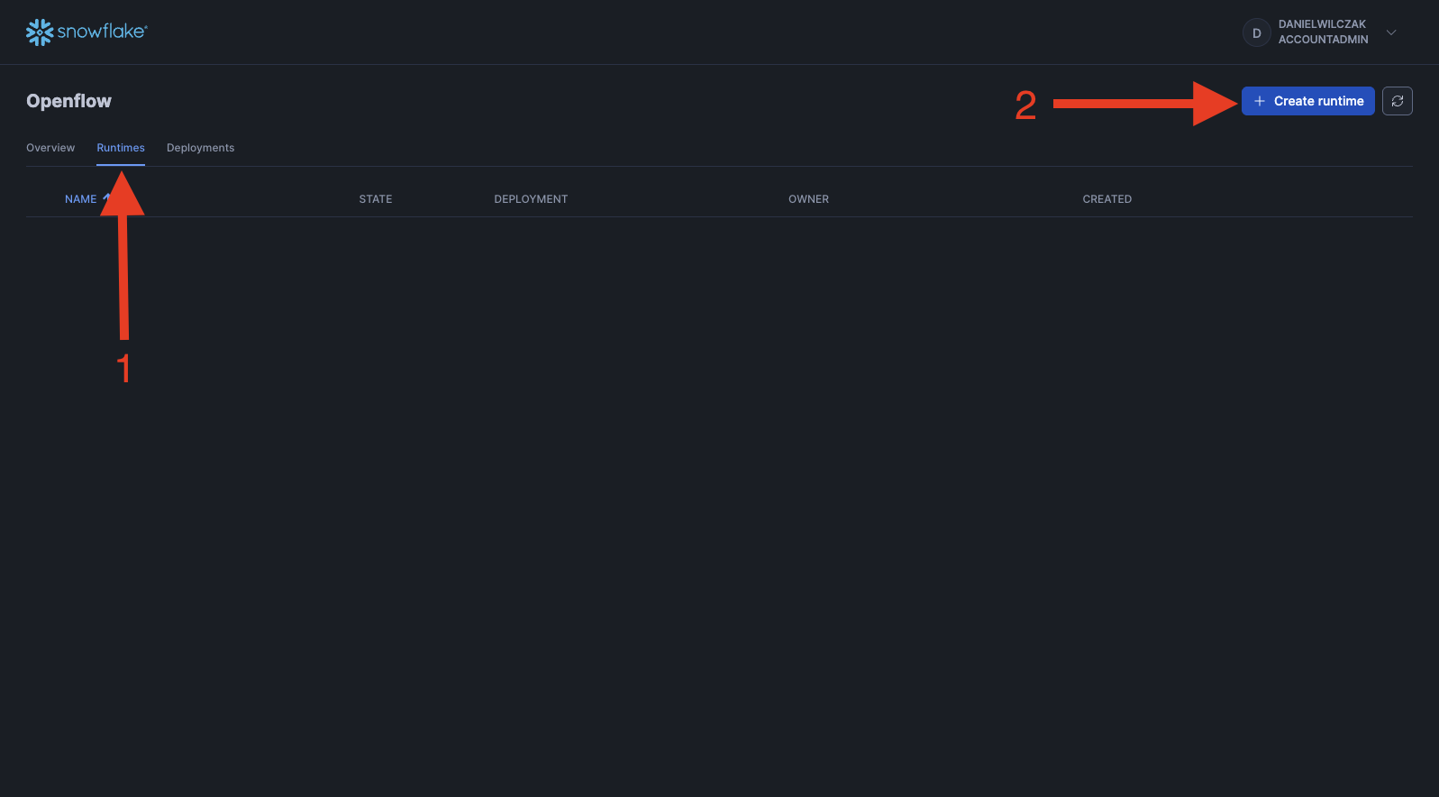Click the empty runtimes table area

tap(719, 451)
